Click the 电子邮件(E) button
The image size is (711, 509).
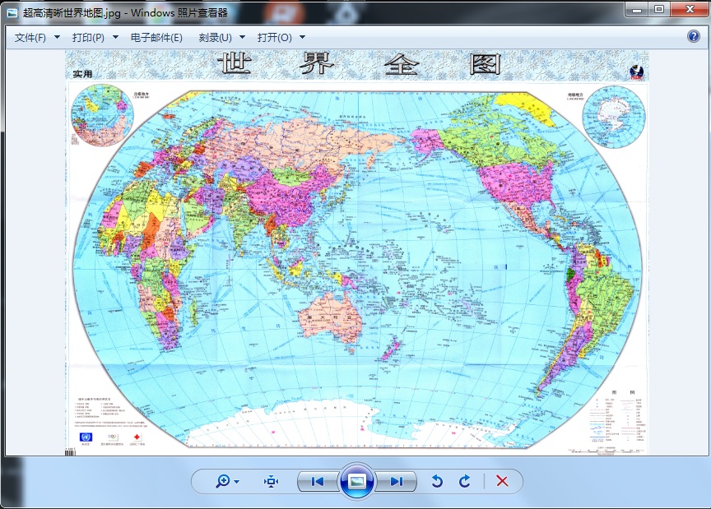tap(156, 38)
